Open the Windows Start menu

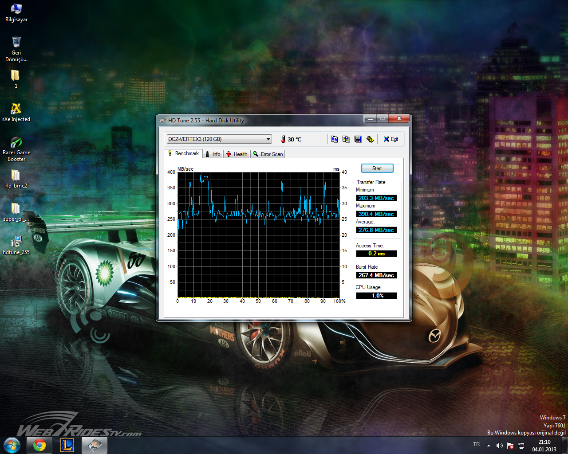tap(12, 445)
